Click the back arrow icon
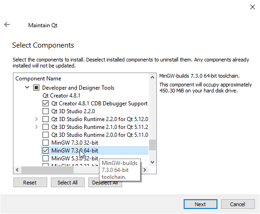This screenshot has width=260, height=214. (7, 24)
